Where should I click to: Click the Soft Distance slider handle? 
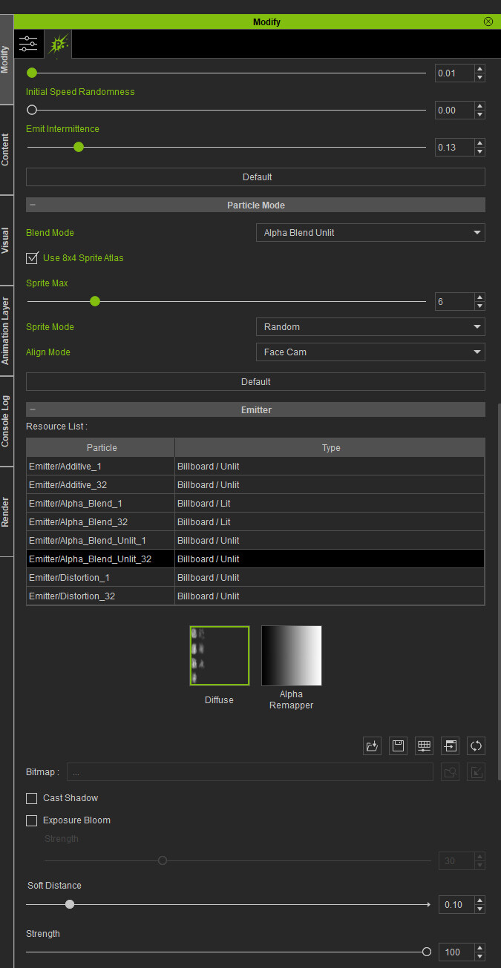[x=70, y=904]
